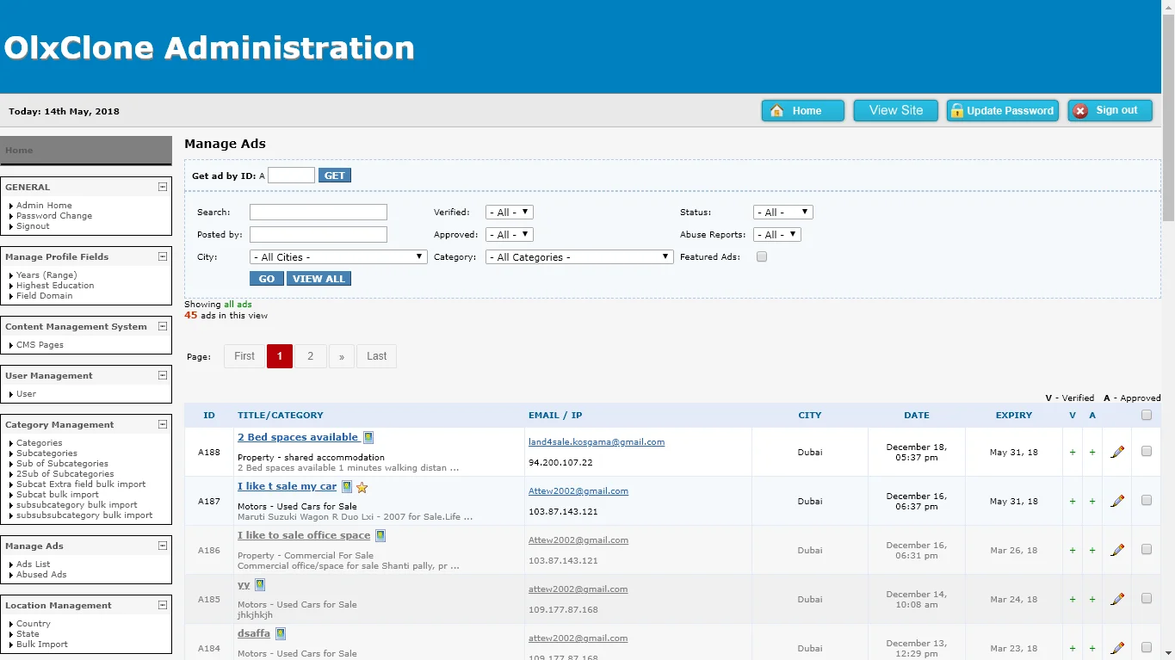
Task: Open the Status filter dropdown
Action: click(x=782, y=212)
